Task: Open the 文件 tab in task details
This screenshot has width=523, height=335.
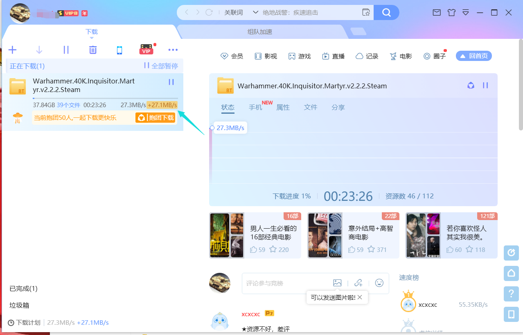Action: [x=311, y=107]
